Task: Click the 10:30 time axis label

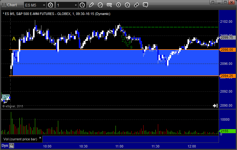Action: pyautogui.click(x=83, y=146)
